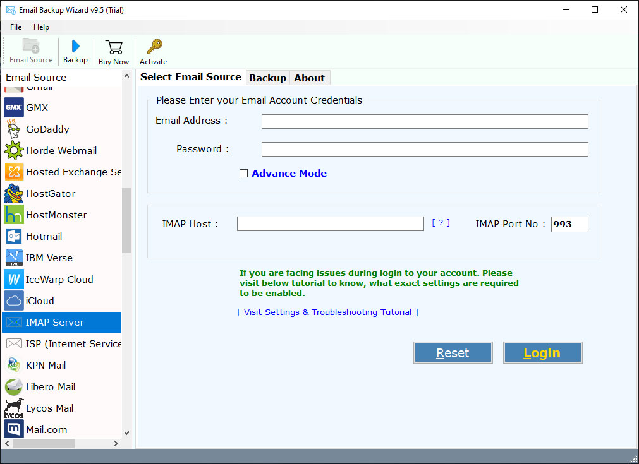This screenshot has height=464, width=639.
Task: Select IBM Verse text entry
Action: [x=49, y=258]
